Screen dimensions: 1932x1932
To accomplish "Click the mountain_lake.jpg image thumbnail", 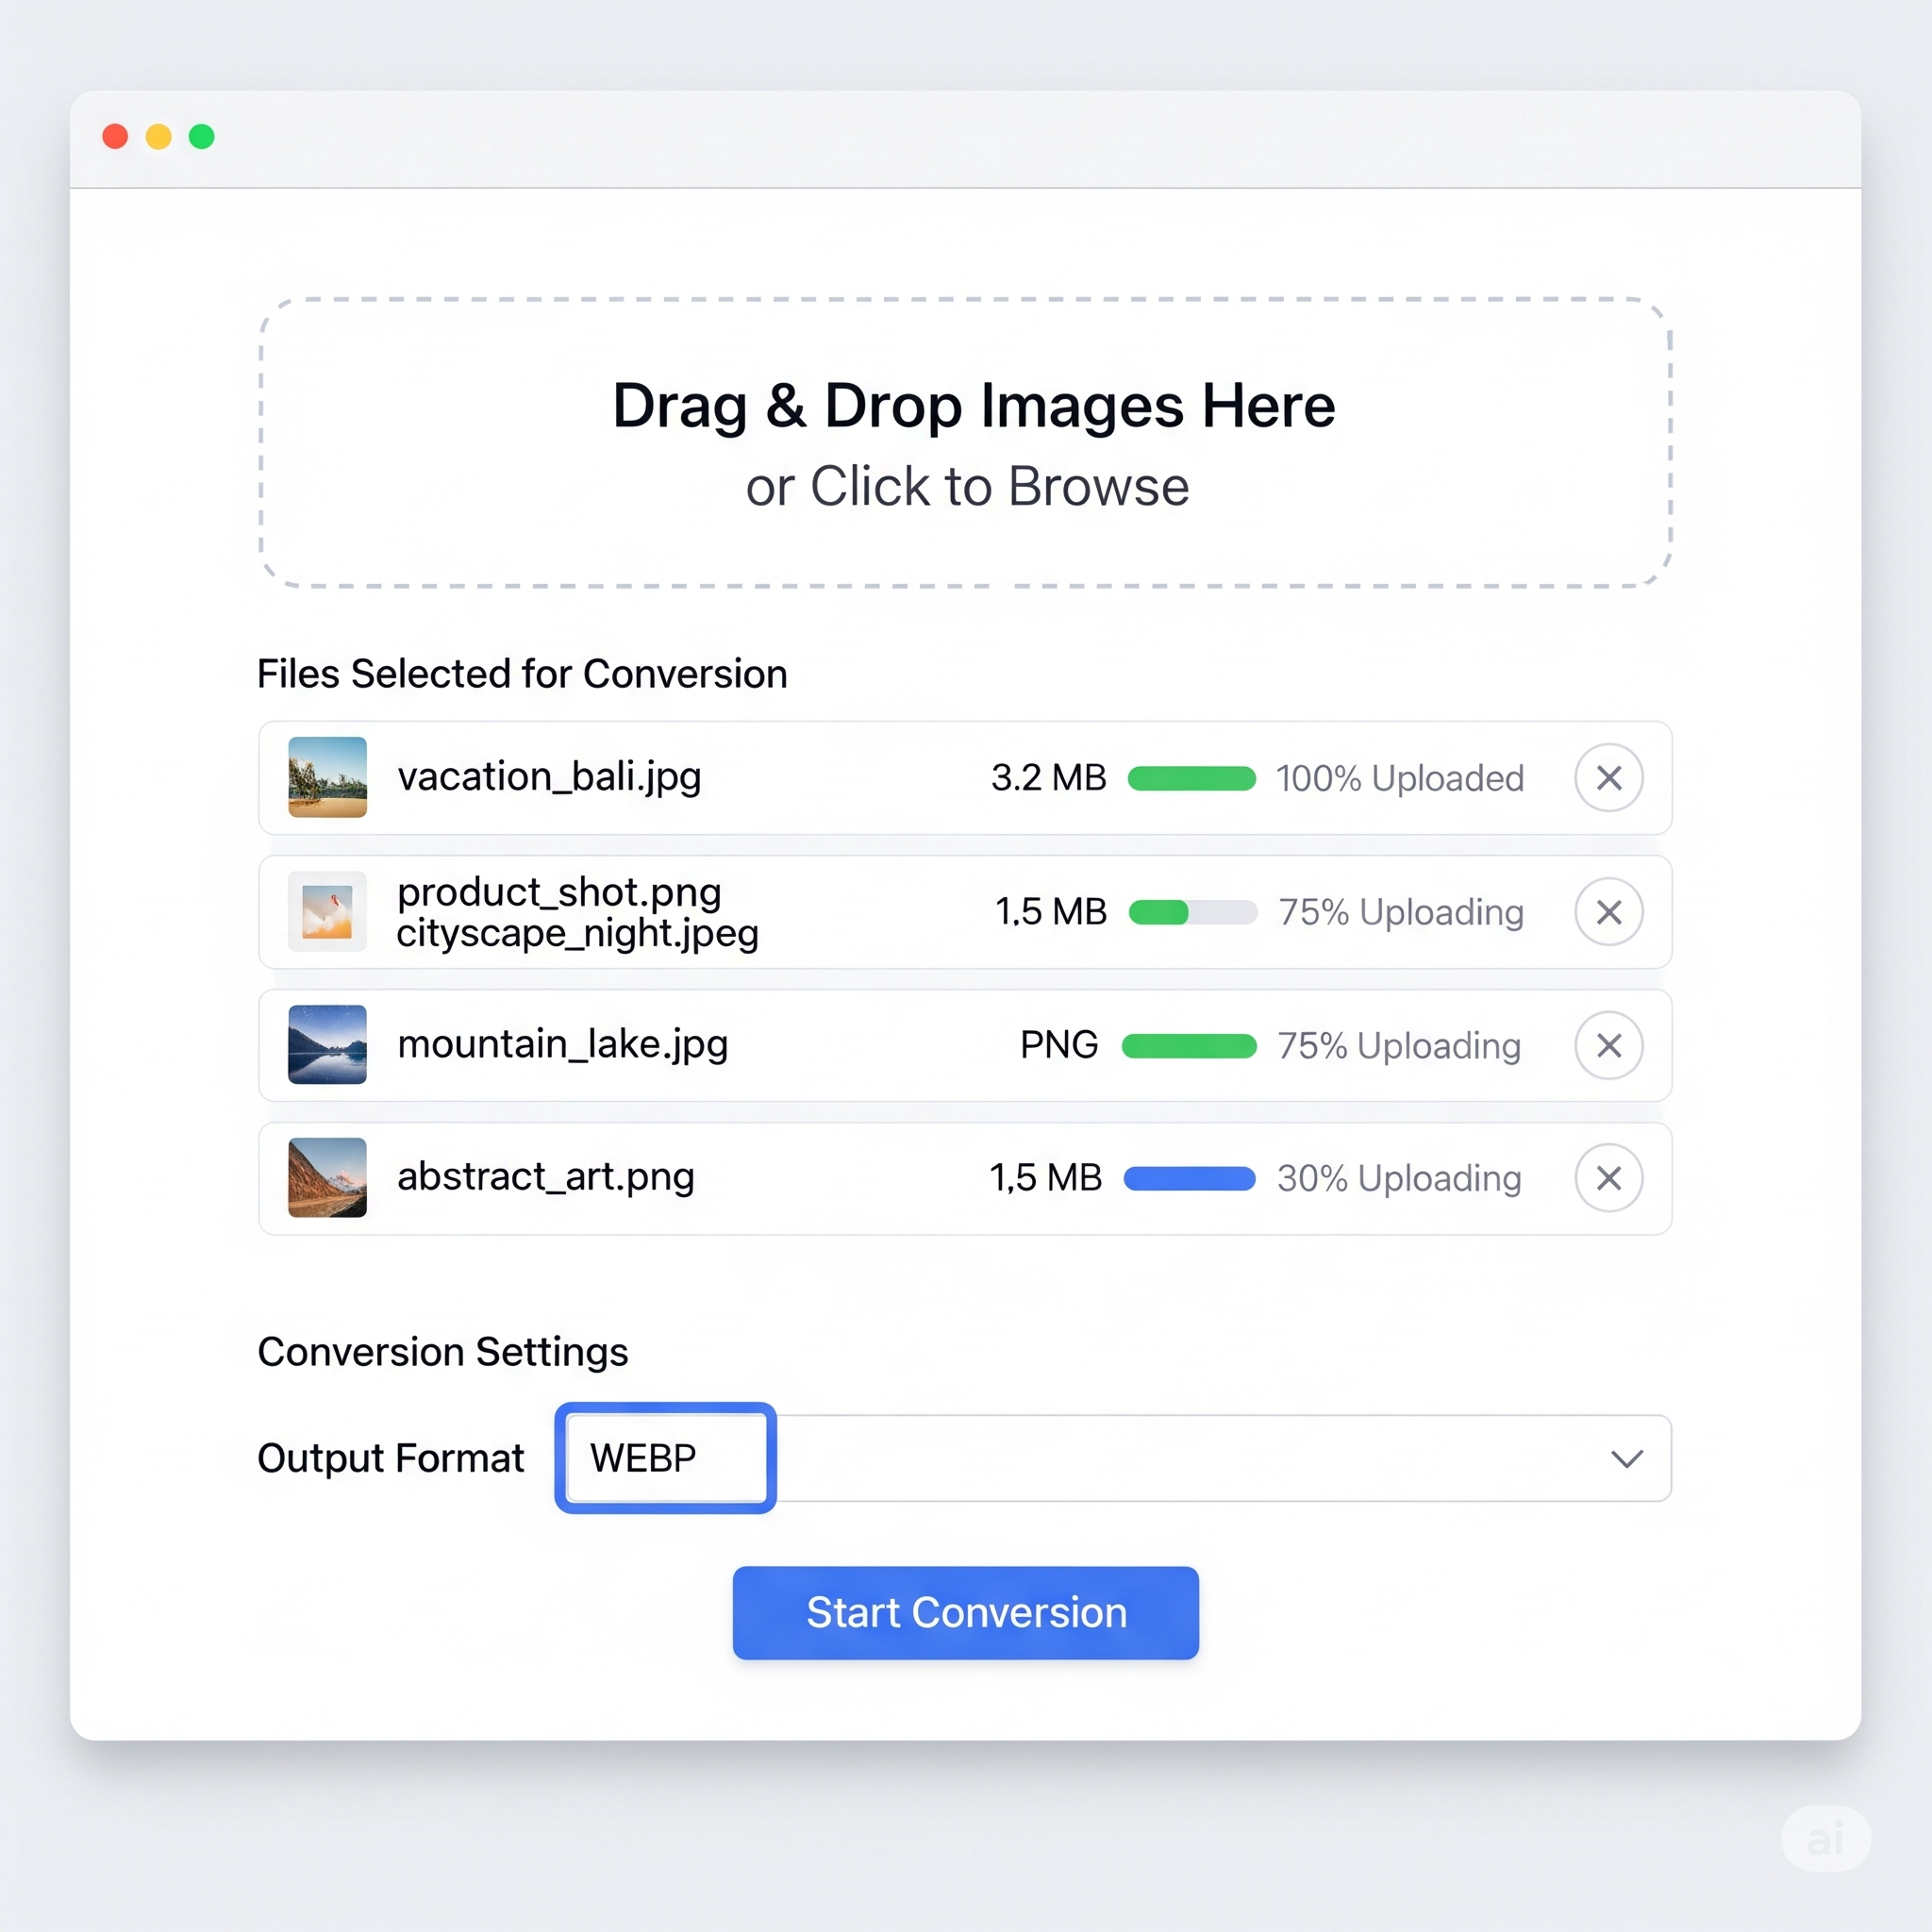I will [x=327, y=1045].
